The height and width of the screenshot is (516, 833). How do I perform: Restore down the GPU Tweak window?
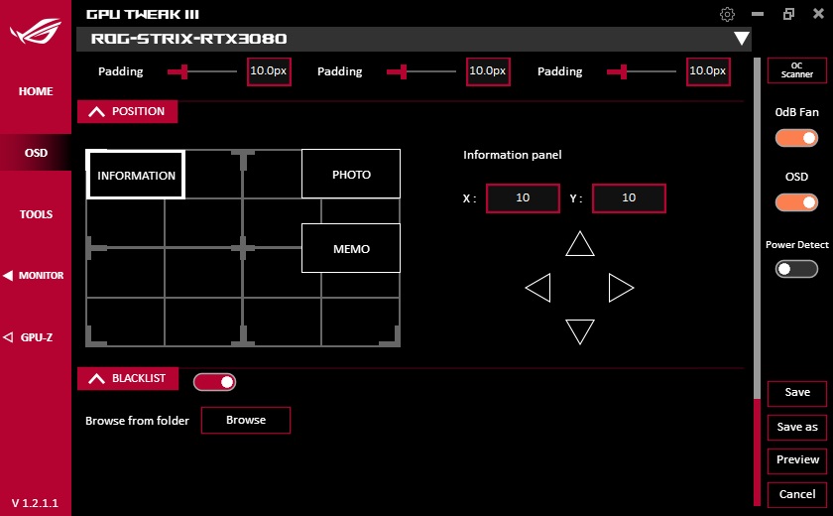788,14
